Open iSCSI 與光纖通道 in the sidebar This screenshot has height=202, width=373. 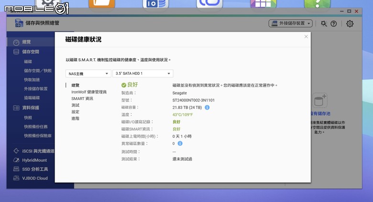pos(38,151)
